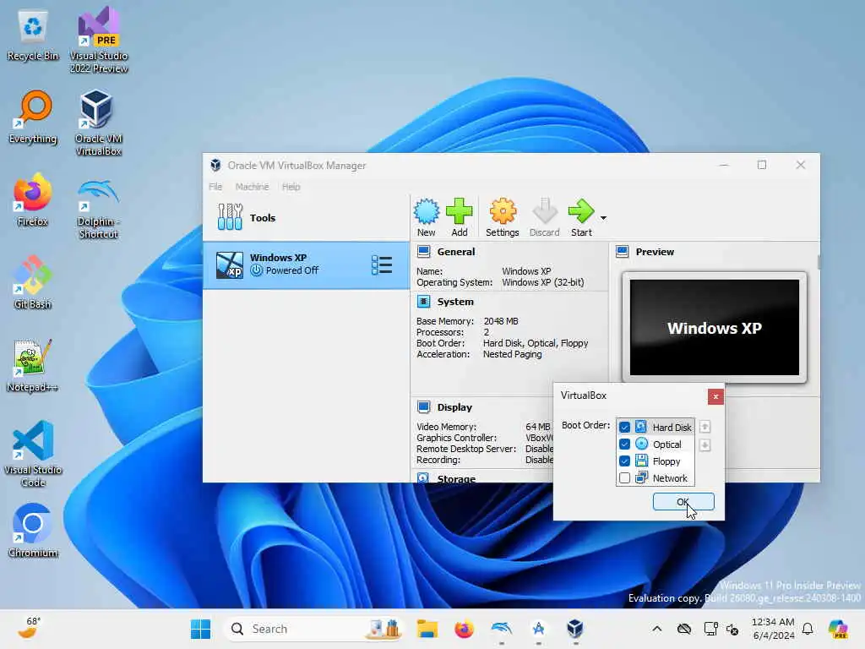
Task: Click OK in the Boot Order popup
Action: point(683,502)
